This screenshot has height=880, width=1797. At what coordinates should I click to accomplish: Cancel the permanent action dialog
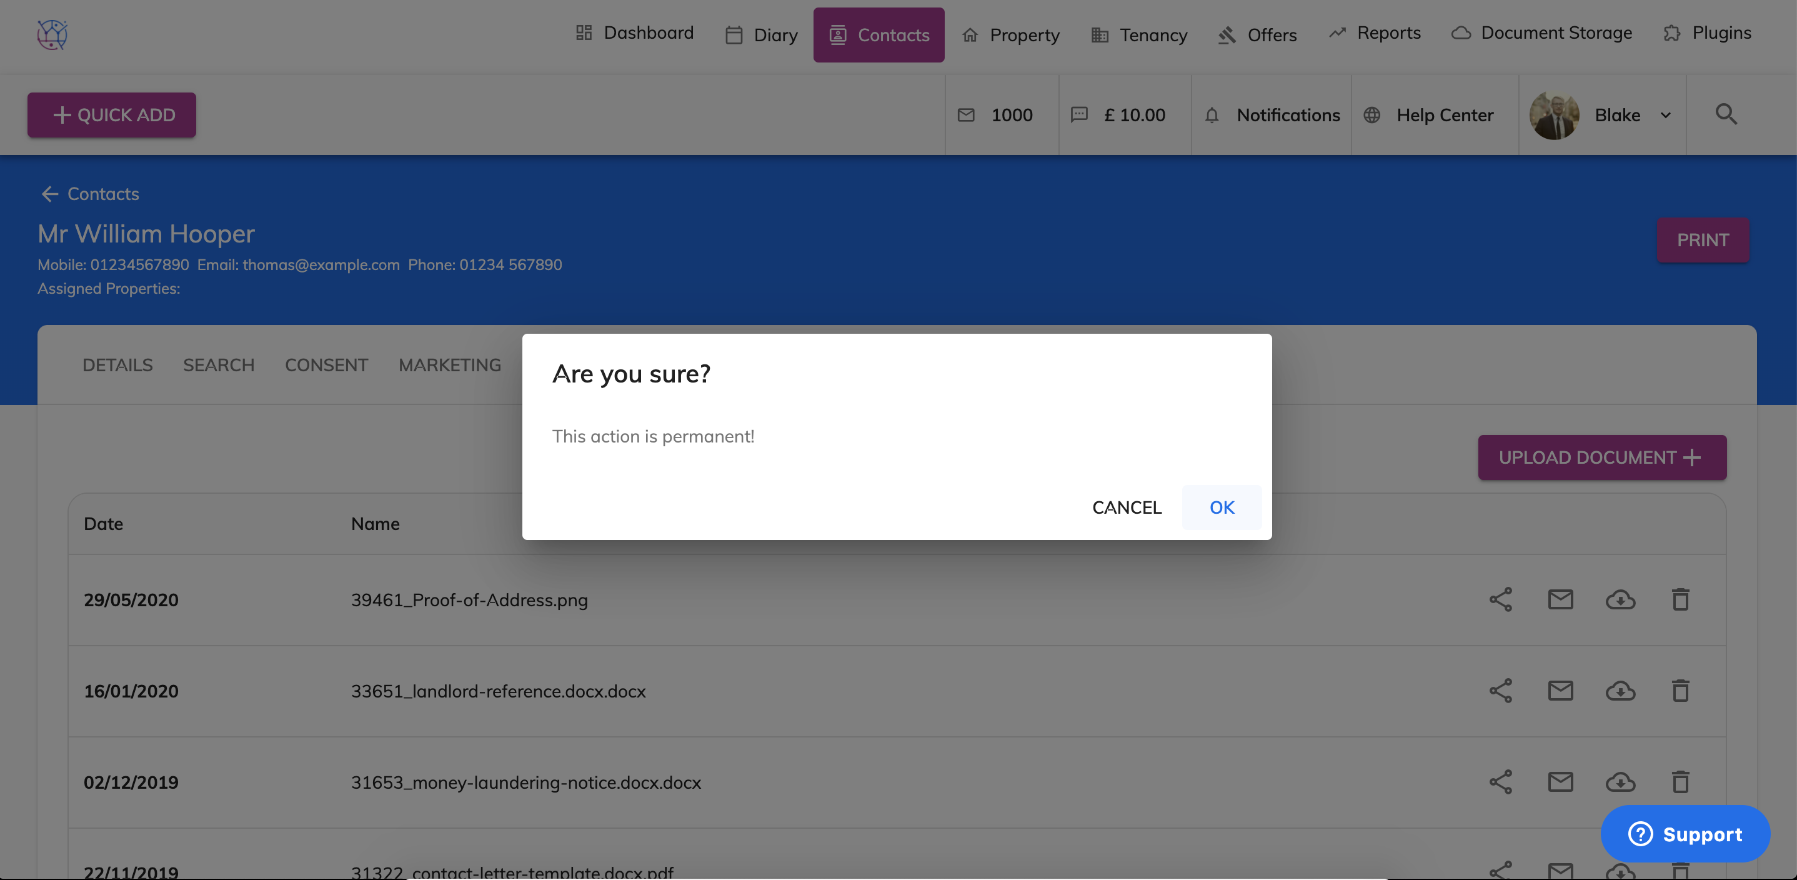1127,507
